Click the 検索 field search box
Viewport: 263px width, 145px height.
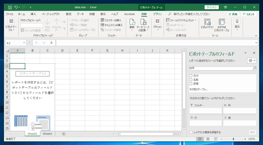point(220,68)
